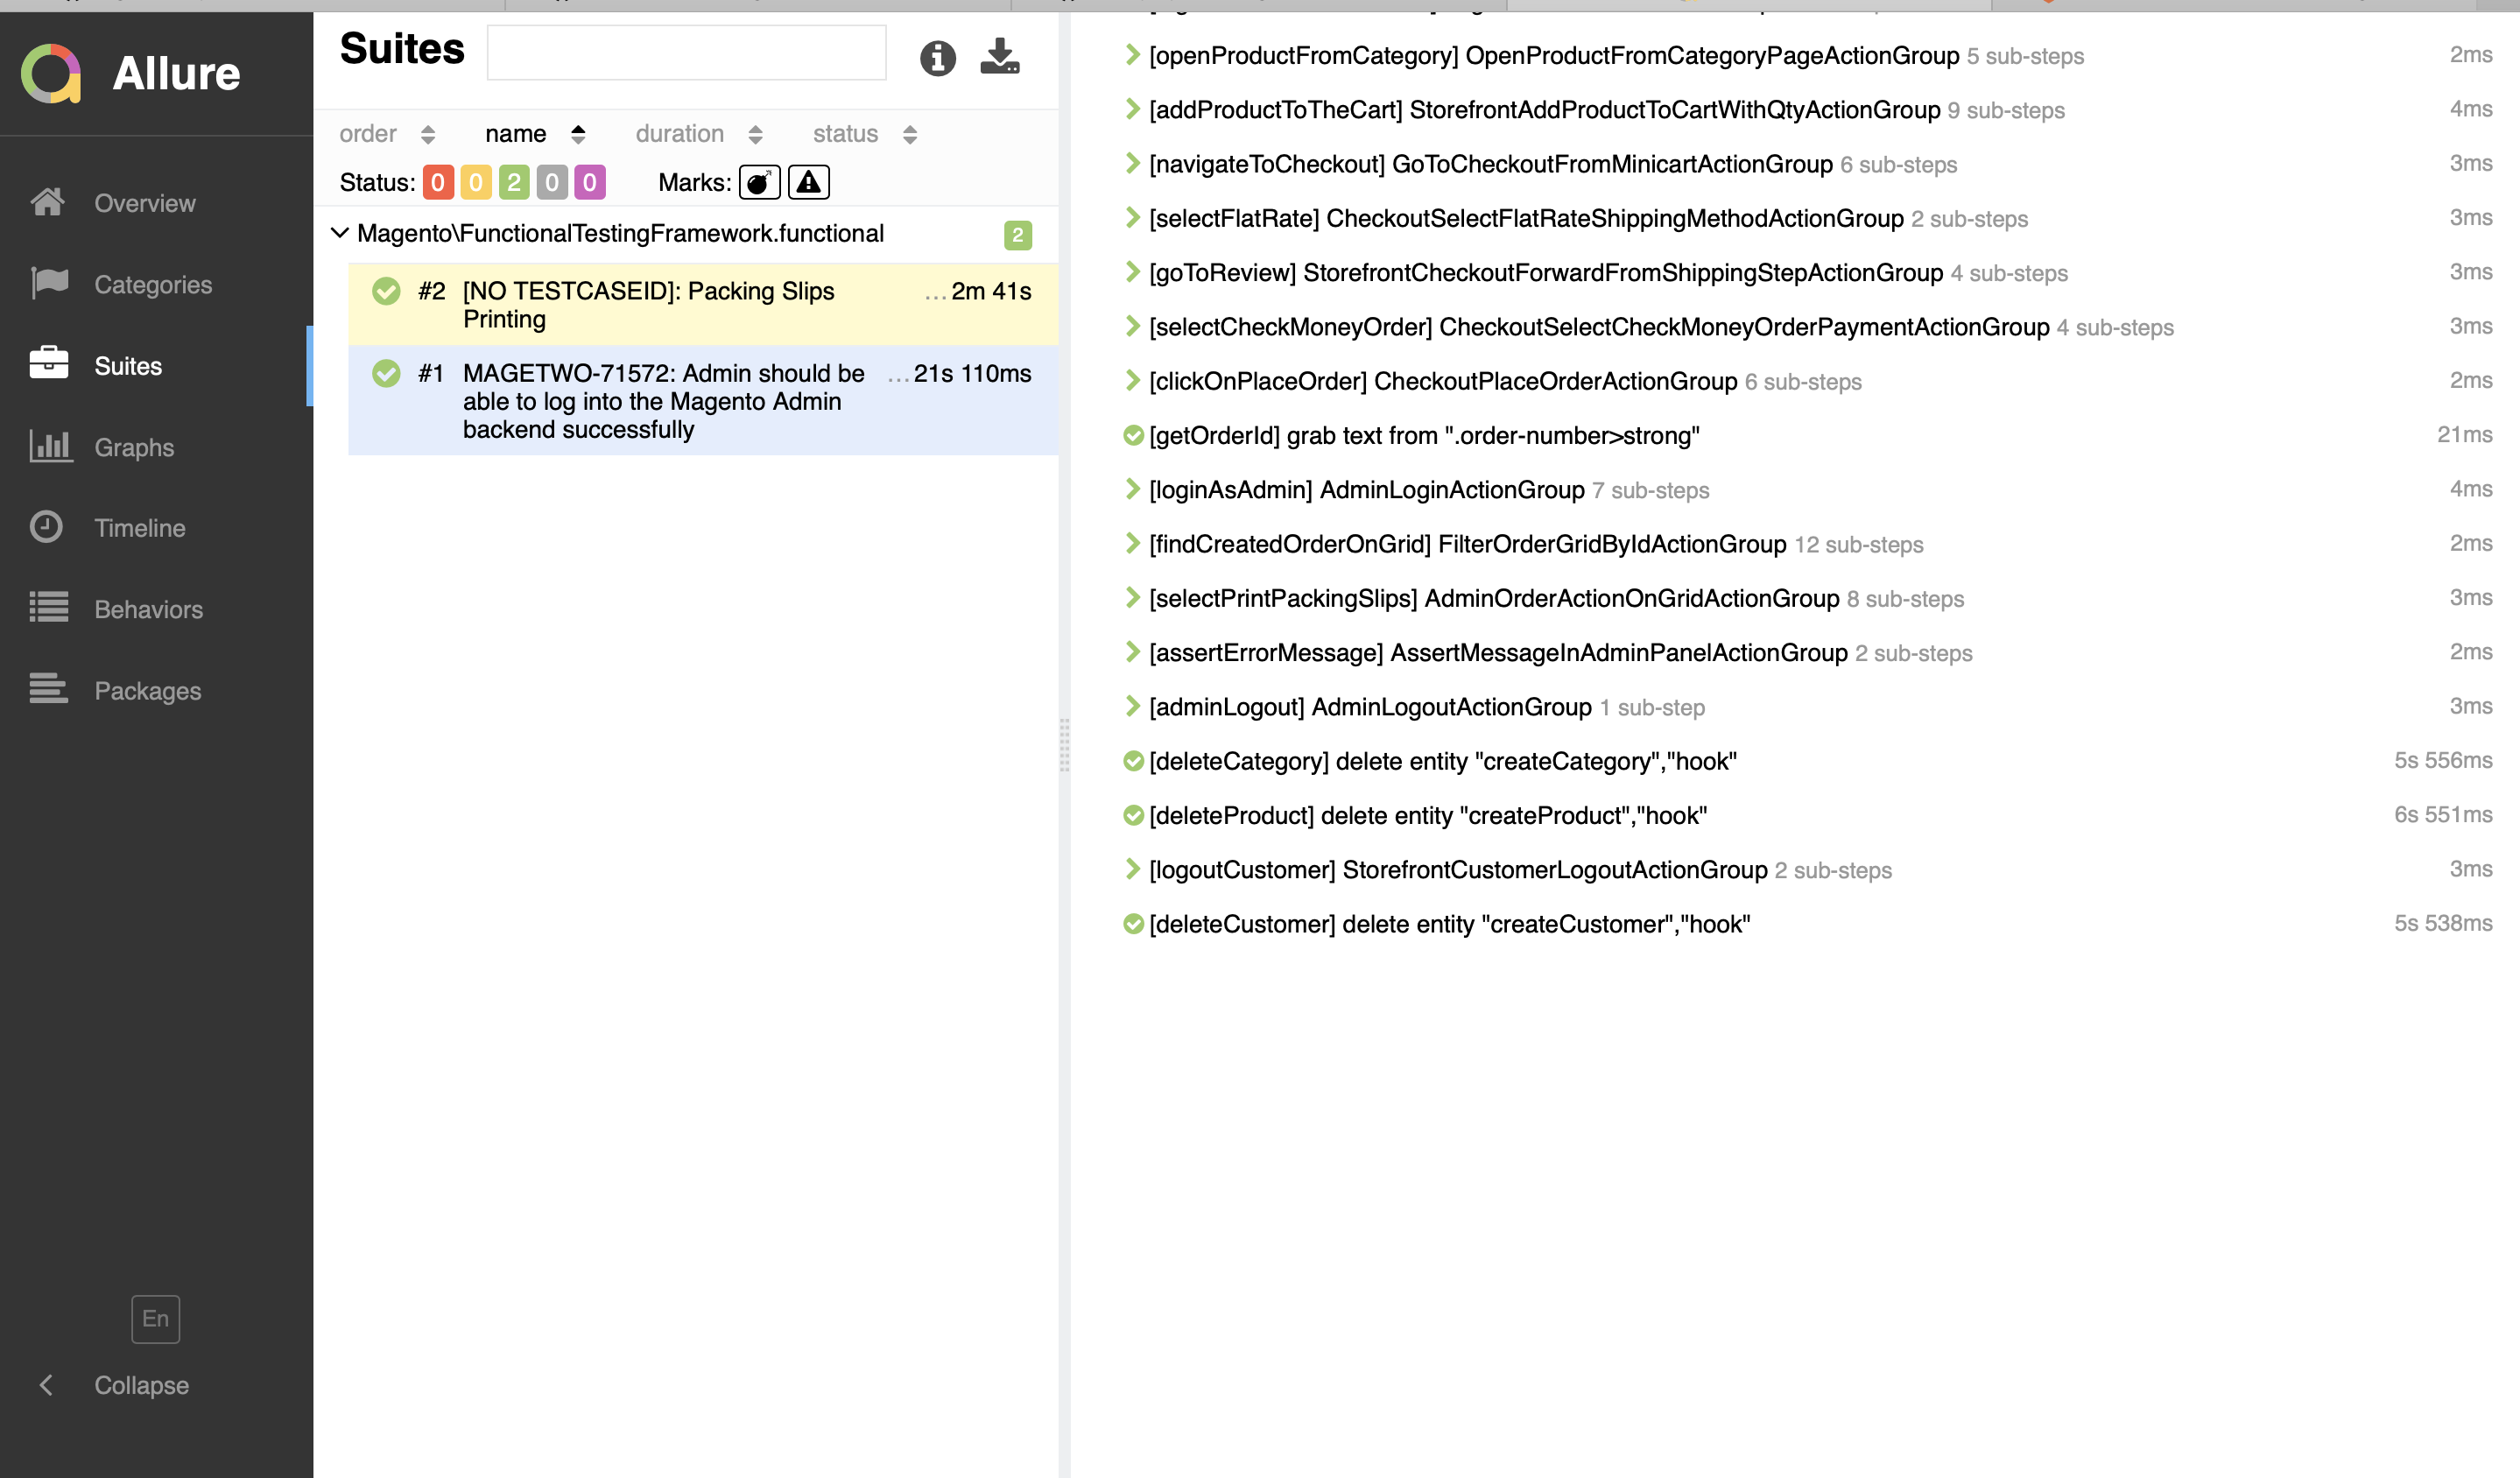Screen dimensions: 2520x1478
Task: Toggle the skipped status filter (gray 0)
Action: (x=552, y=182)
